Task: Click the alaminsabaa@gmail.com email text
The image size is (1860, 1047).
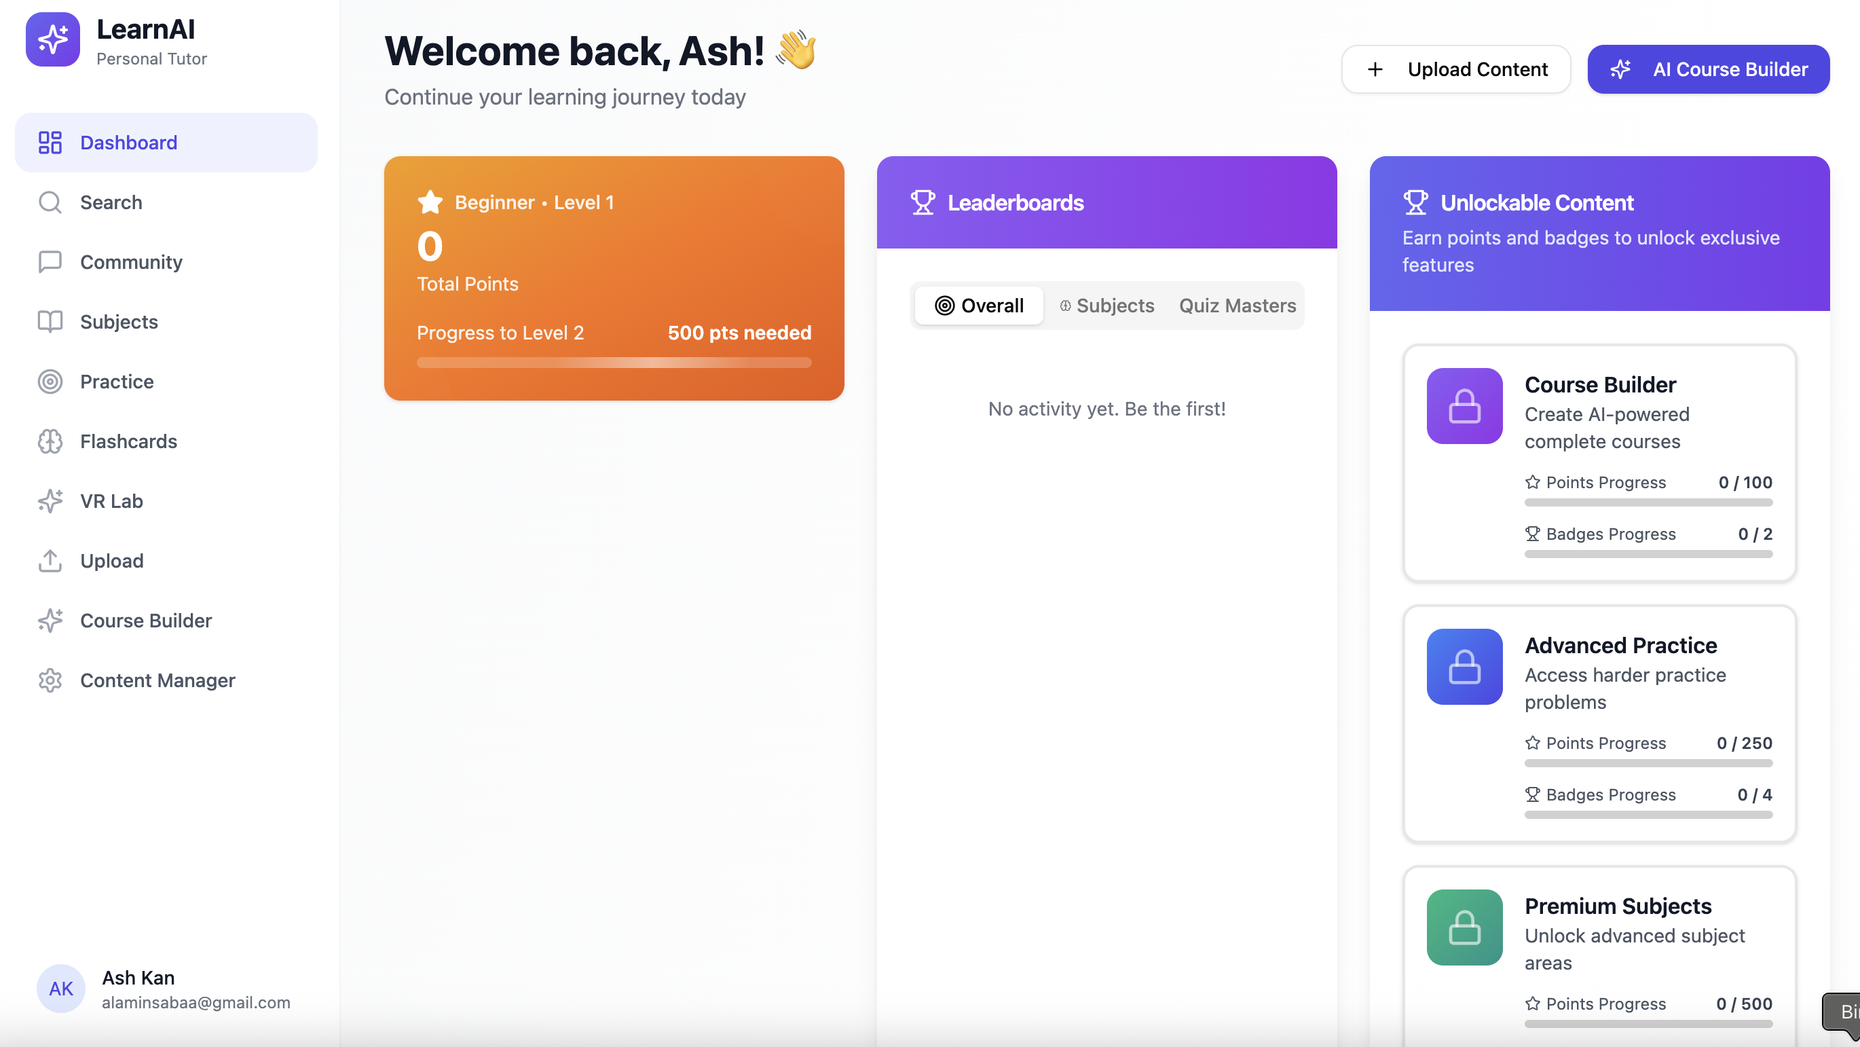Action: (x=196, y=1002)
